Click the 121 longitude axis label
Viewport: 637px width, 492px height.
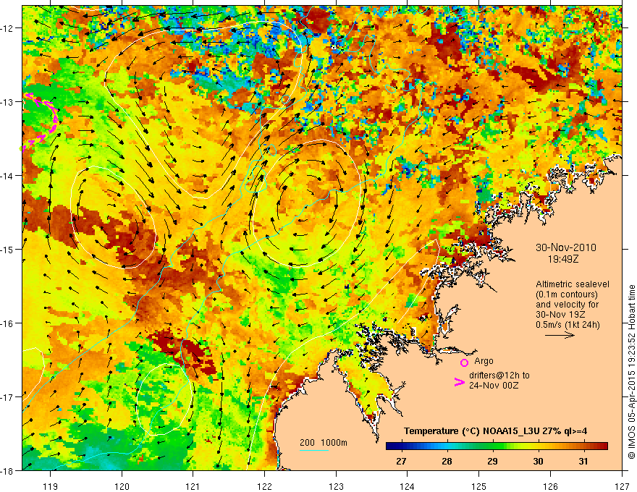pos(193,486)
